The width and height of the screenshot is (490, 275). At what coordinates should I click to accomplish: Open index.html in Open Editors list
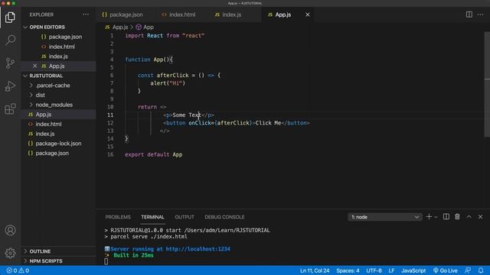(x=58, y=47)
